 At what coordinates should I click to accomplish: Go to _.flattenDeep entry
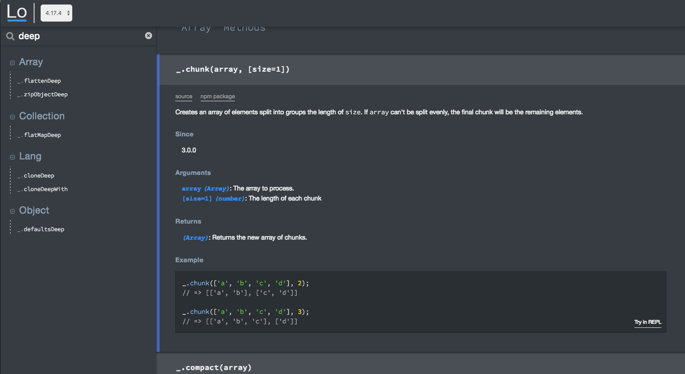(39, 81)
